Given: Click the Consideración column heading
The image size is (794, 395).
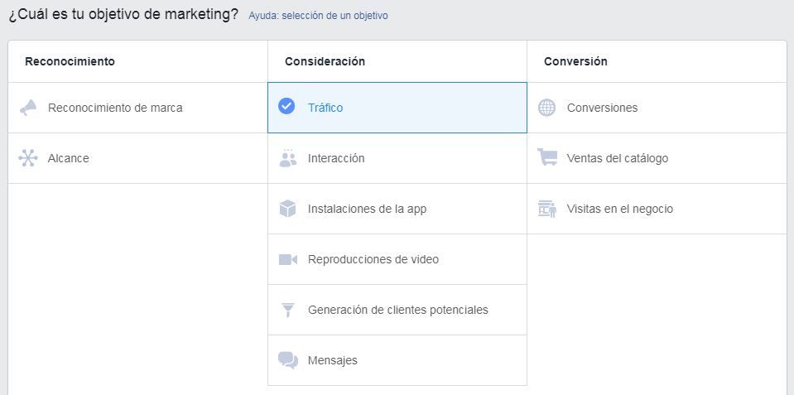Looking at the screenshot, I should (x=325, y=61).
